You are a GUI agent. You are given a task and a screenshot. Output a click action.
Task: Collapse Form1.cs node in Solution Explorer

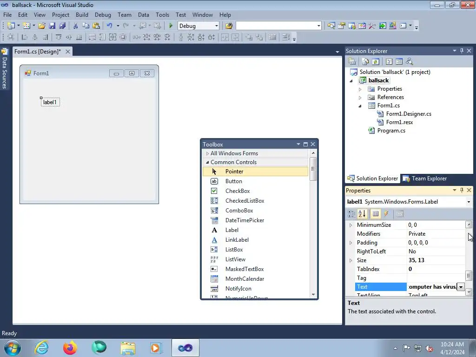tap(360, 106)
